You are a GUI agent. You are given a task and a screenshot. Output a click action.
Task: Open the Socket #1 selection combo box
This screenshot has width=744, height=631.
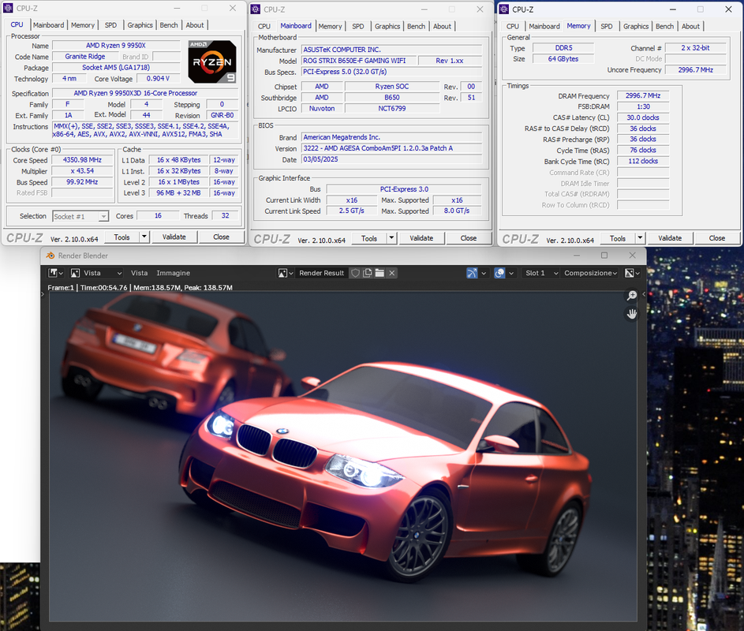80,216
